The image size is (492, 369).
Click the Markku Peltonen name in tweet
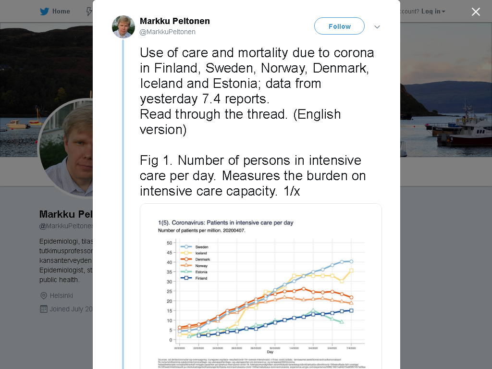tap(175, 21)
